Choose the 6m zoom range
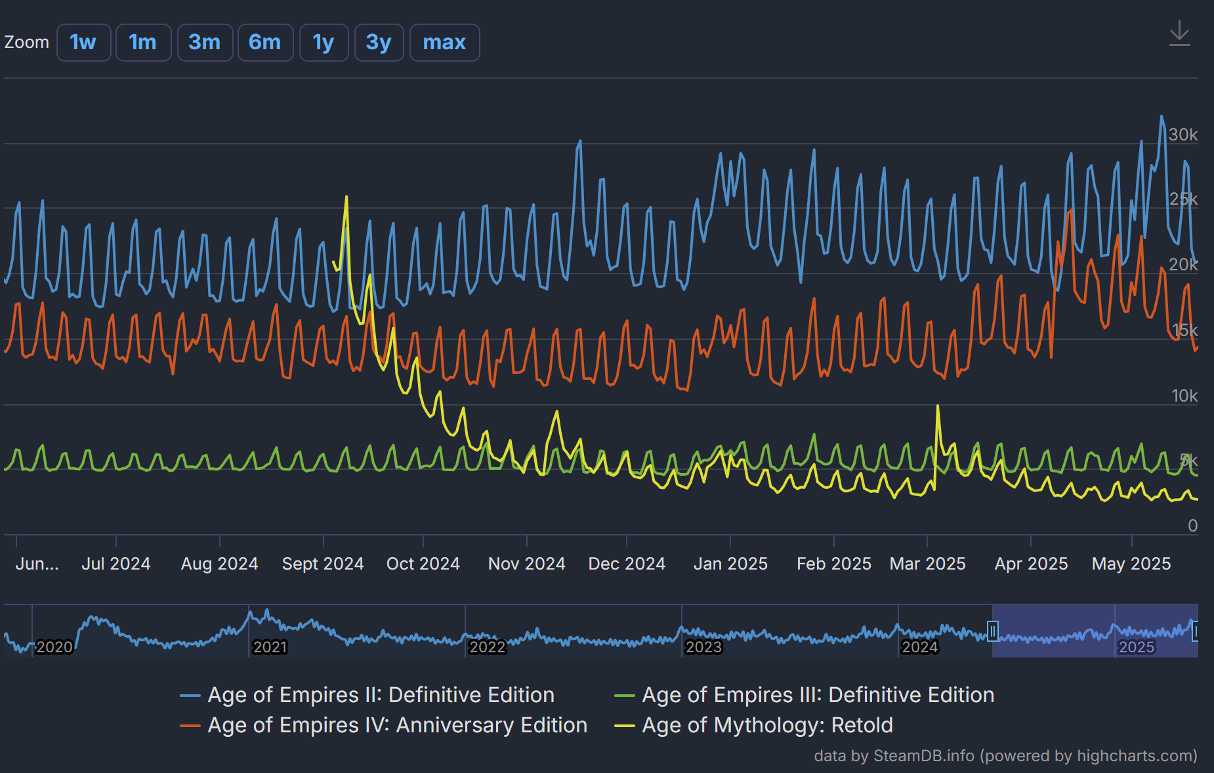1214x773 pixels. (265, 43)
